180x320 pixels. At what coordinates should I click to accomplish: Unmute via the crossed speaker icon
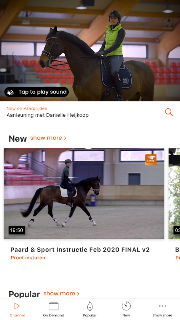[x=10, y=92]
